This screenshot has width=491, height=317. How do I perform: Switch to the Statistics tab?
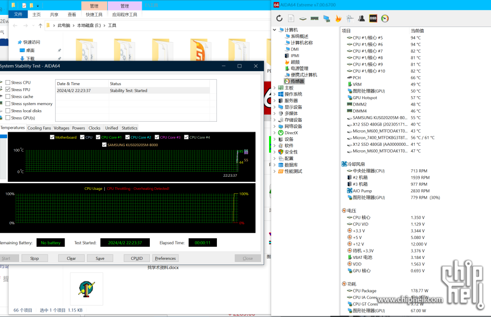[129, 128]
